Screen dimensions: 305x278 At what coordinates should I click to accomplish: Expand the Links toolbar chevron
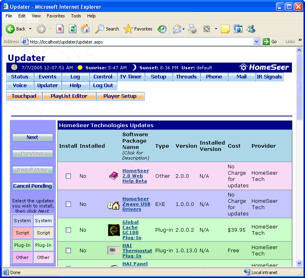[300, 40]
